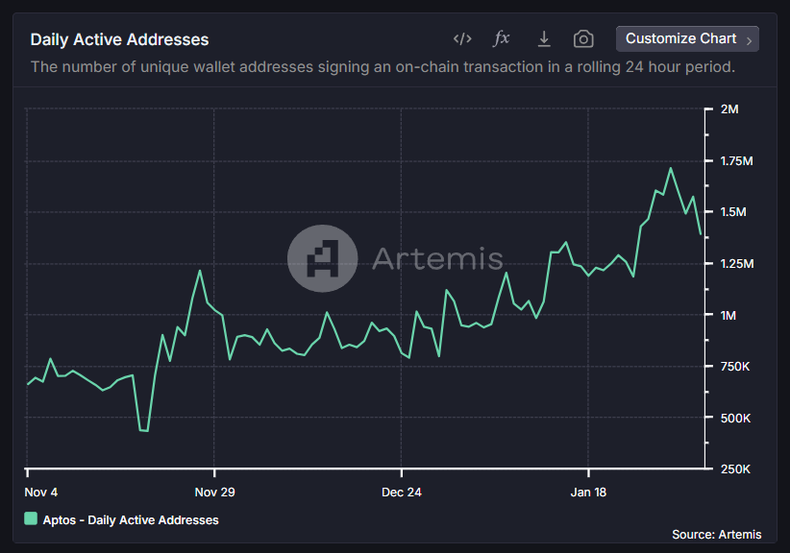This screenshot has width=790, height=553.
Task: Click the 2M y-axis label
Action: 729,109
